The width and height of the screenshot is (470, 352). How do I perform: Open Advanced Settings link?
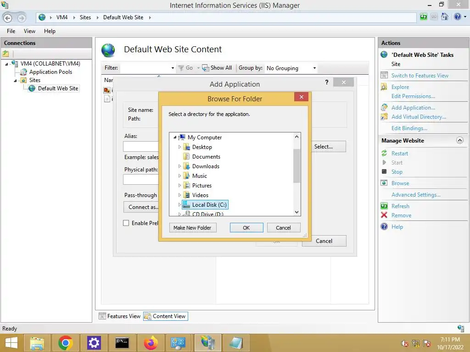(x=416, y=194)
